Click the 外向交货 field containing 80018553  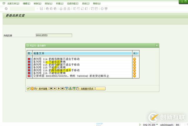54,35
